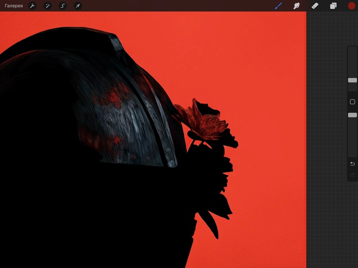Activate the Transform arrow tool
Screen dimensions: 358x268
coord(77,6)
